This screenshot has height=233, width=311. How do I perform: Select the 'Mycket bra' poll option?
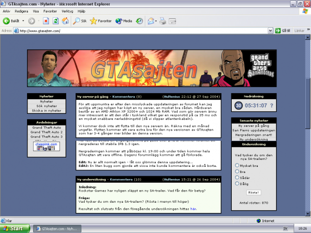tap(237, 165)
